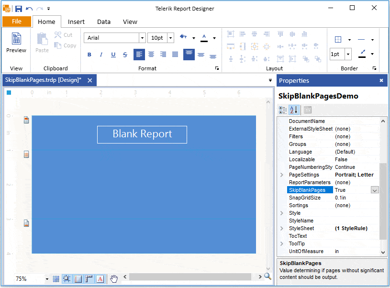
Task: Select the detail section icon
Action: tap(26, 155)
